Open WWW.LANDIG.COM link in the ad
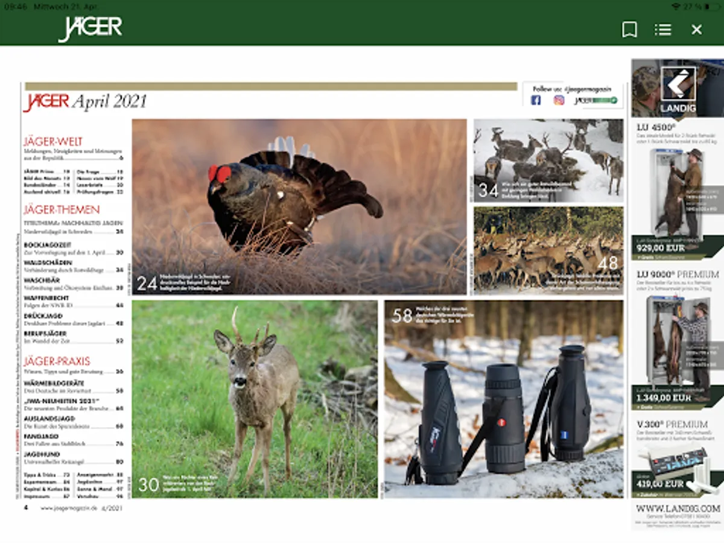 point(678,509)
